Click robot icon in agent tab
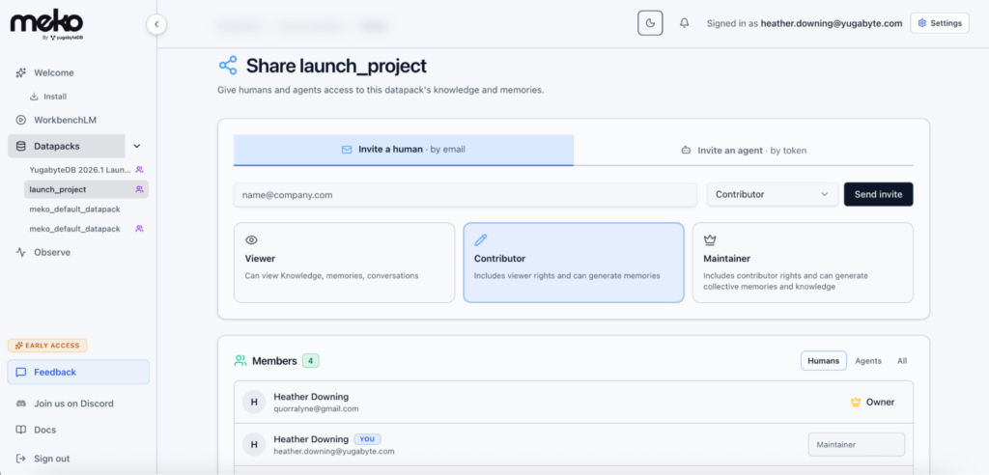 [x=686, y=151]
